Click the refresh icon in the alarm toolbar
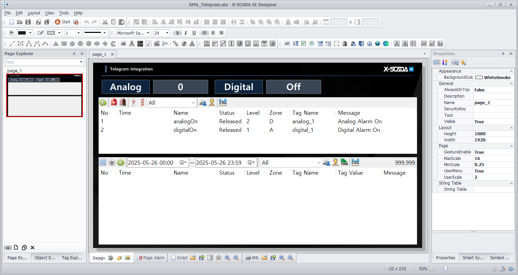This screenshot has height=275, width=518. pyautogui.click(x=103, y=102)
